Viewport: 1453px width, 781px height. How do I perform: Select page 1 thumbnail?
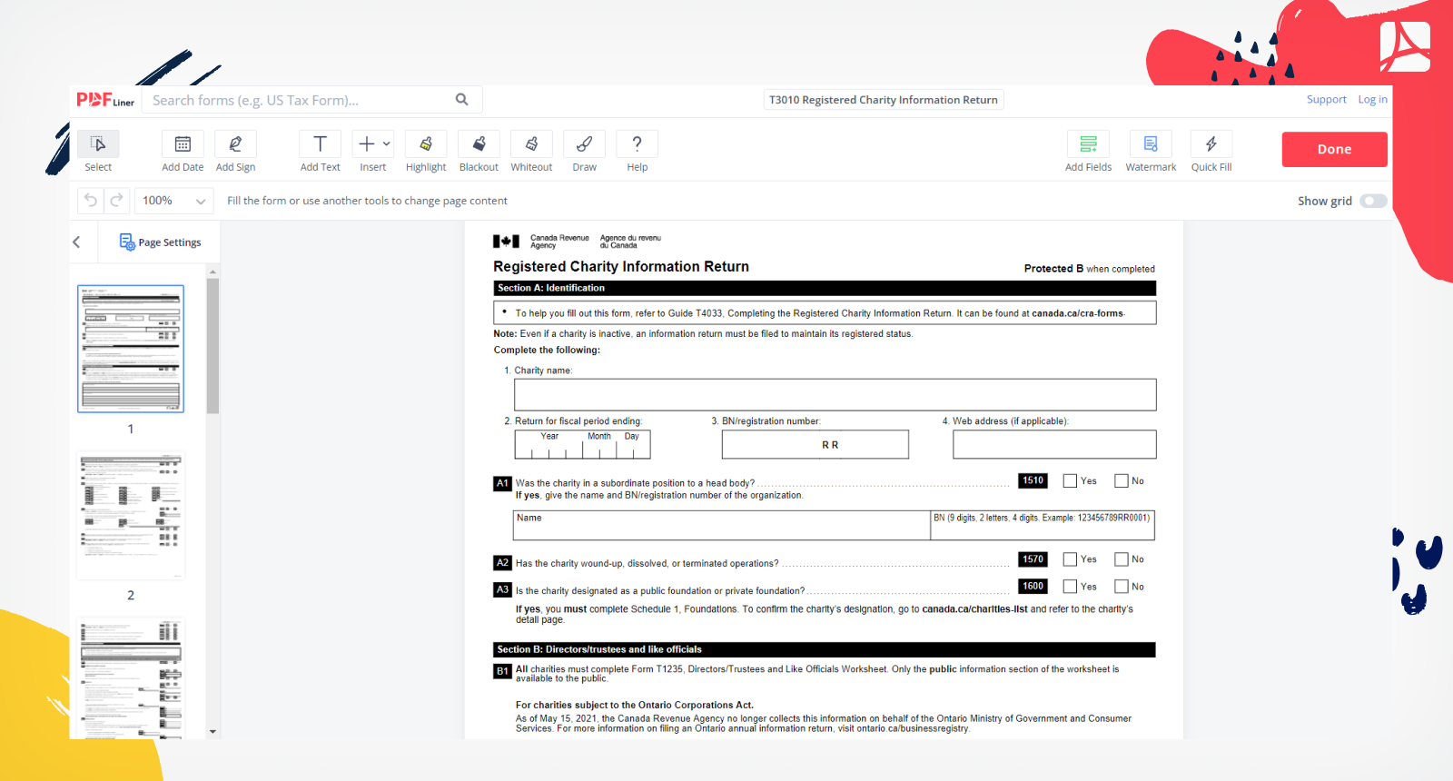131,349
